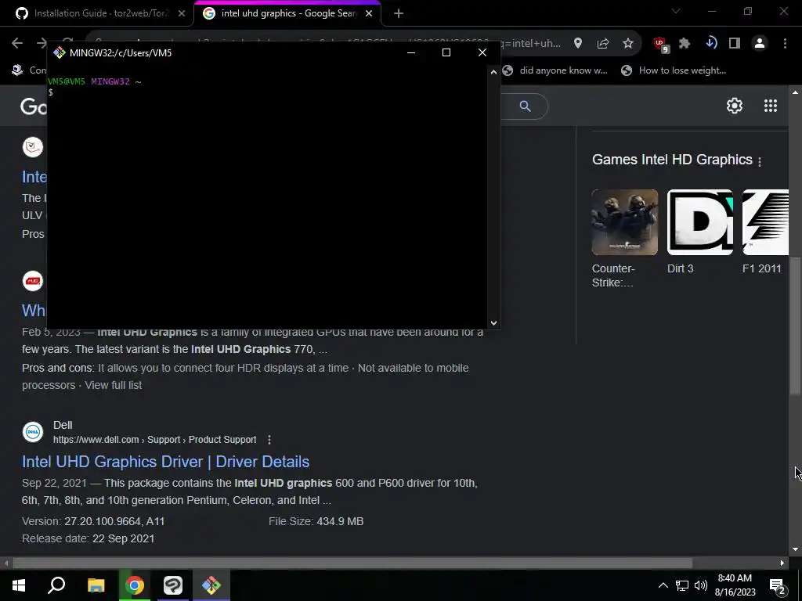802x601 pixels.
Task: Open the white spiral app in taskbar
Action: coord(173,585)
